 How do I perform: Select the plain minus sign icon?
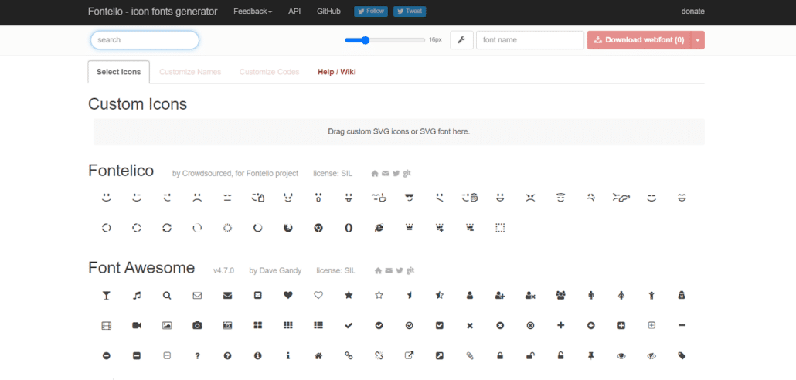click(682, 326)
